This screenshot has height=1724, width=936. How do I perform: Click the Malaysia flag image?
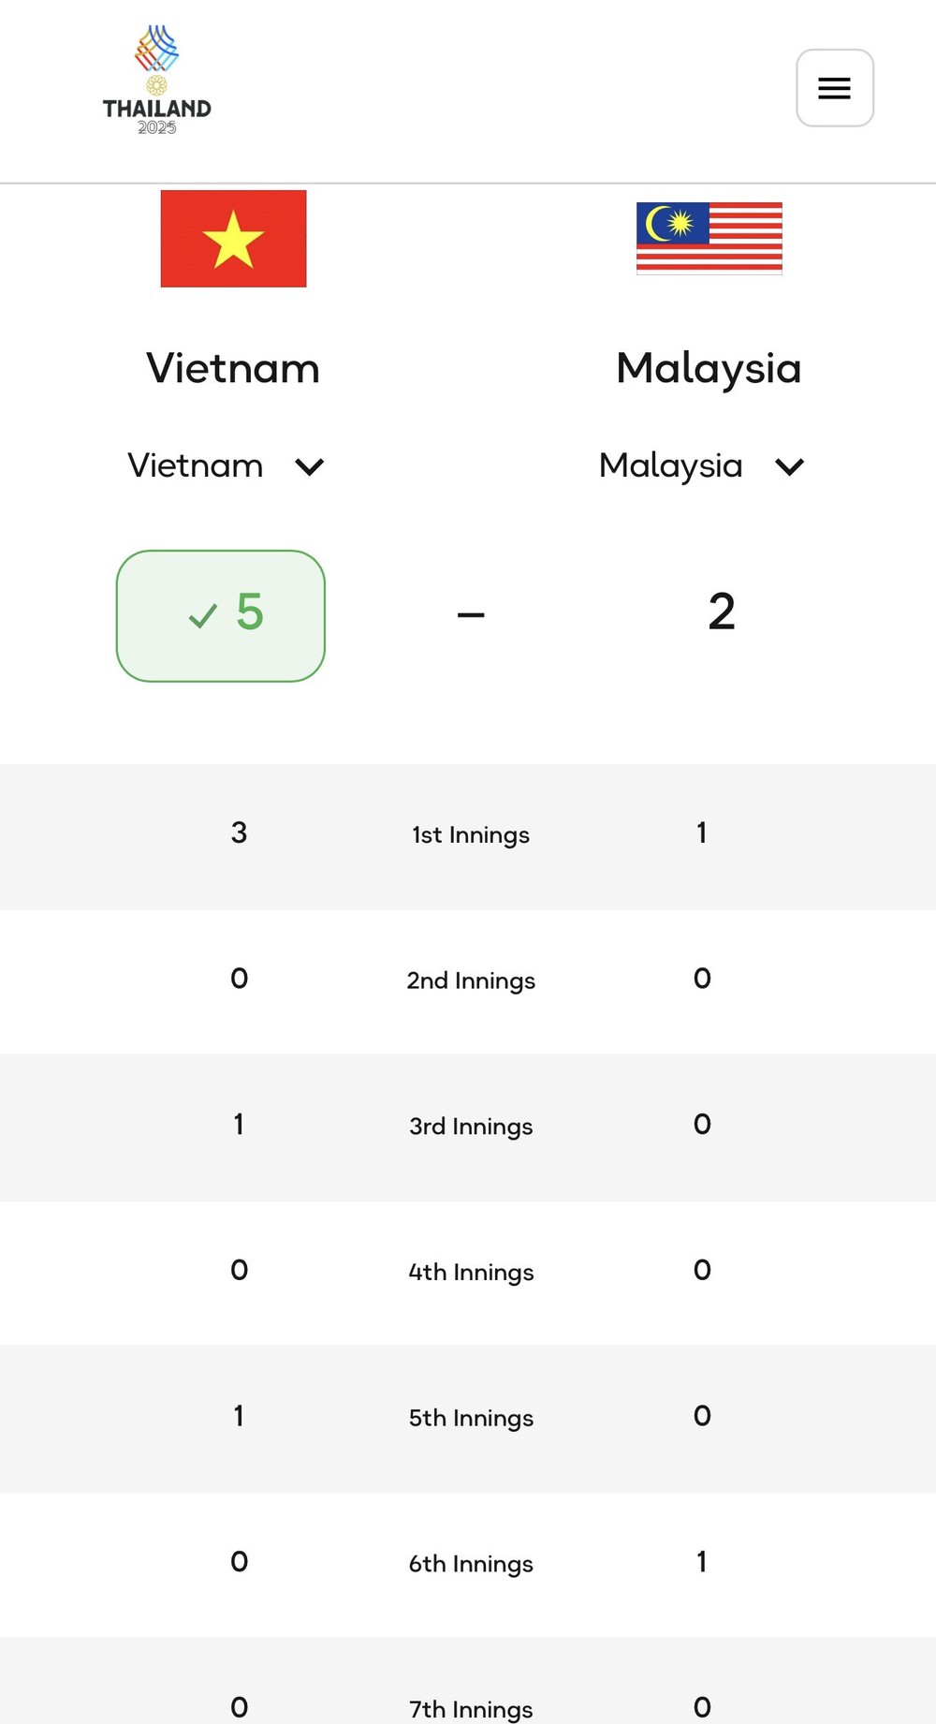[x=709, y=238]
